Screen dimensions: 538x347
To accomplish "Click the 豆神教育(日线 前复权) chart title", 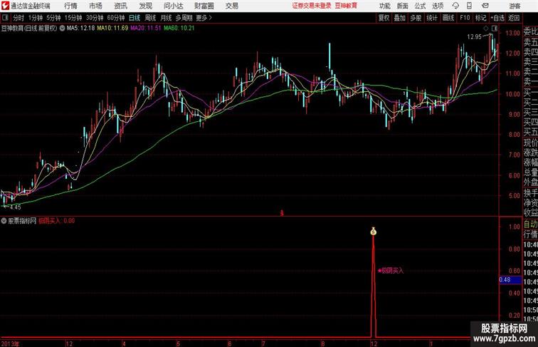I will pyautogui.click(x=29, y=29).
